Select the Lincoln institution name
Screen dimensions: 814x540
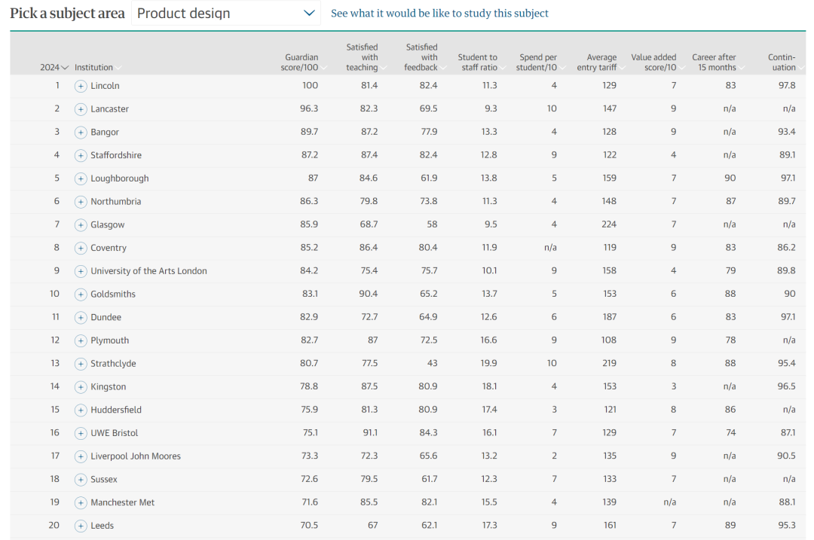[105, 86]
